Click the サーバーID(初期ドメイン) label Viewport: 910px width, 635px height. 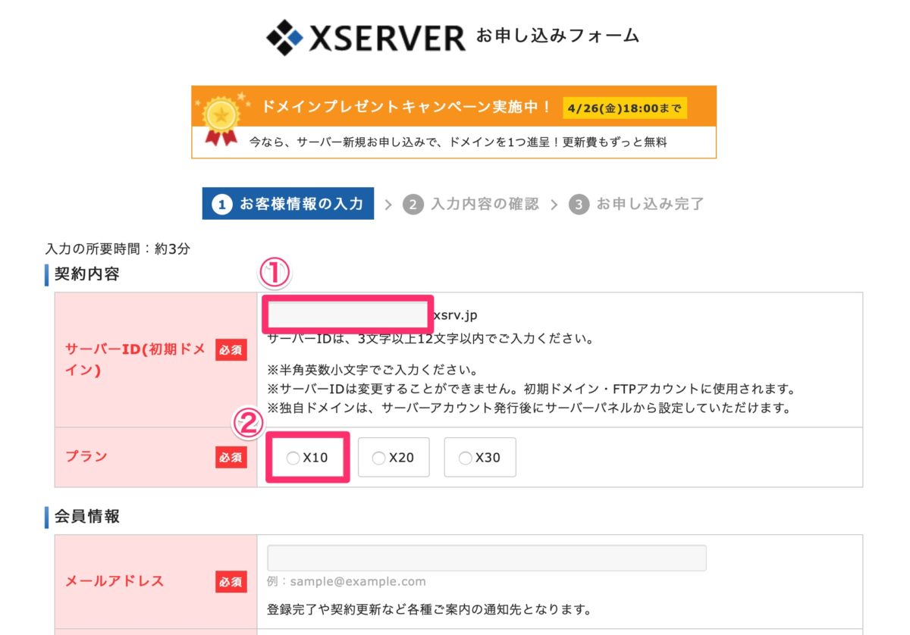134,361
